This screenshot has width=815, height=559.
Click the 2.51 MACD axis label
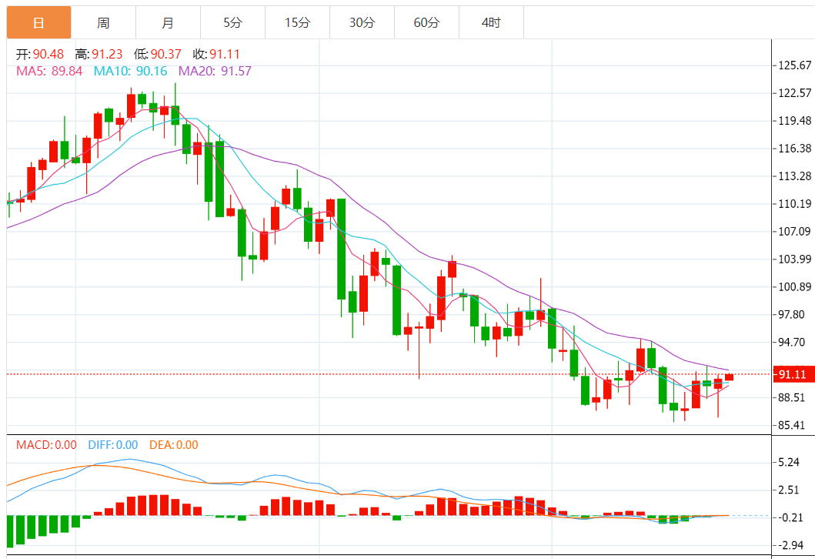789,490
